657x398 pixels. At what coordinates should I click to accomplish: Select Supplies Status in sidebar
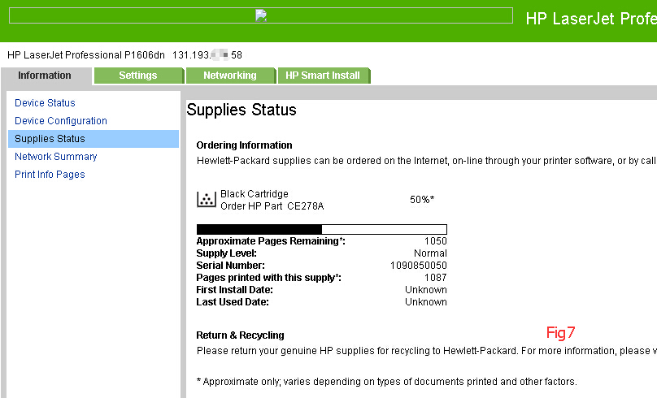coord(94,139)
